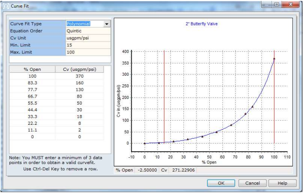
Task: Click the % Open column header
Action: [x=32, y=69]
